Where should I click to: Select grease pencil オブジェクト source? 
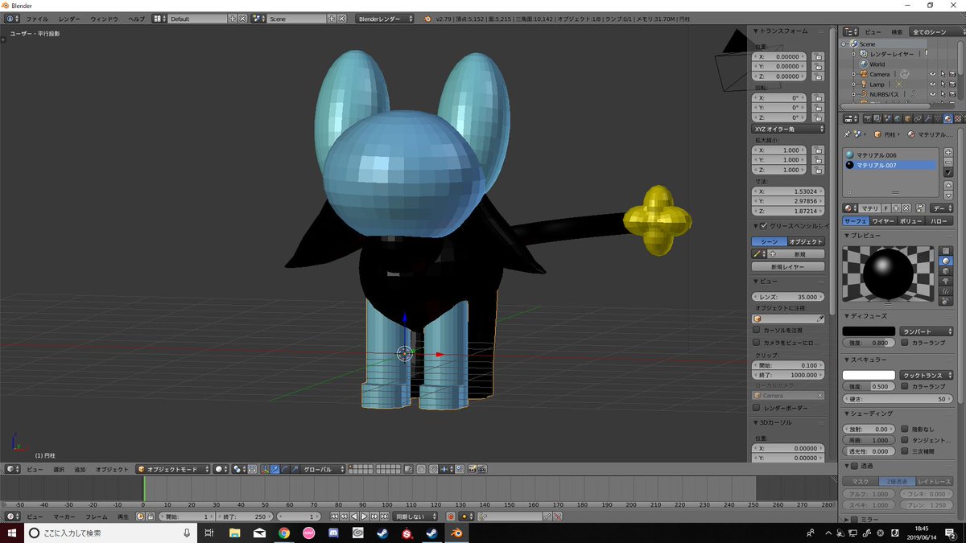806,241
